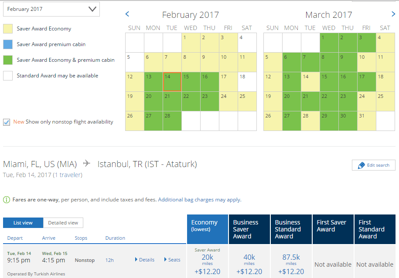Expand flight Details triangle
The width and height of the screenshot is (399, 278).
(136, 259)
